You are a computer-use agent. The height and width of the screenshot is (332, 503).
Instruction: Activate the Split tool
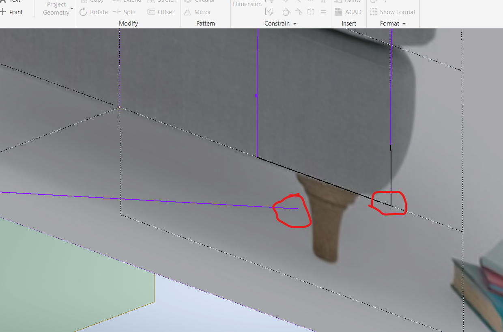click(129, 12)
